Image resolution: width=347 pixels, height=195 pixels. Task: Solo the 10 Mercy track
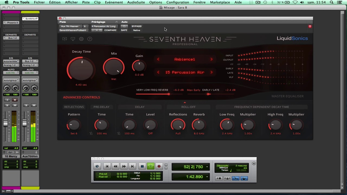click(7, 105)
